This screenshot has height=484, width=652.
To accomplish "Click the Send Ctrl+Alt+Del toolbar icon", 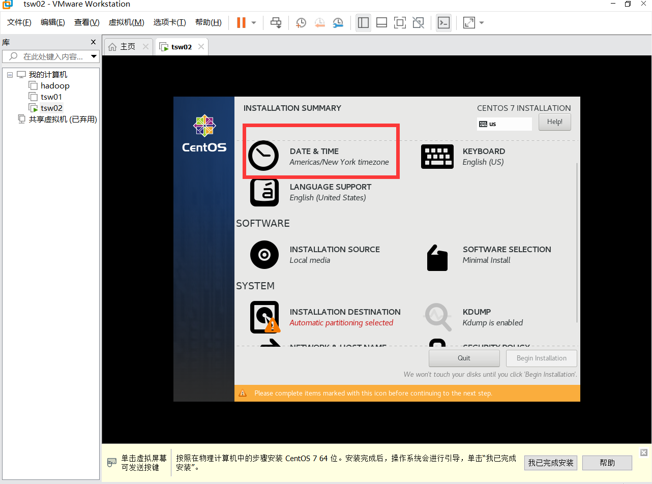I will point(276,22).
